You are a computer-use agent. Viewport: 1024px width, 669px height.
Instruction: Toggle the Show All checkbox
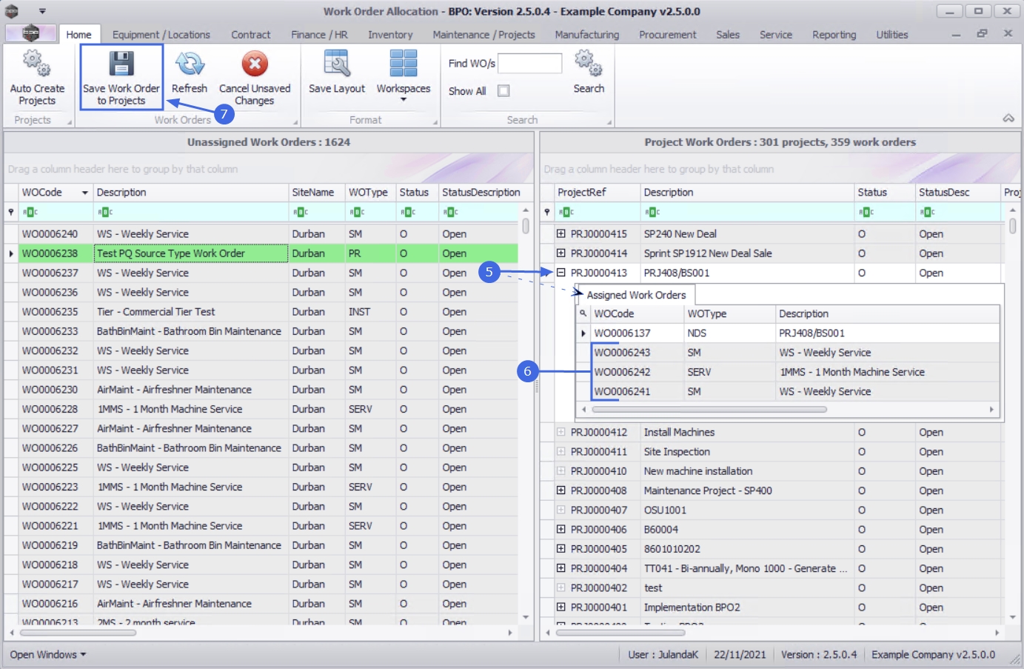[x=503, y=91]
